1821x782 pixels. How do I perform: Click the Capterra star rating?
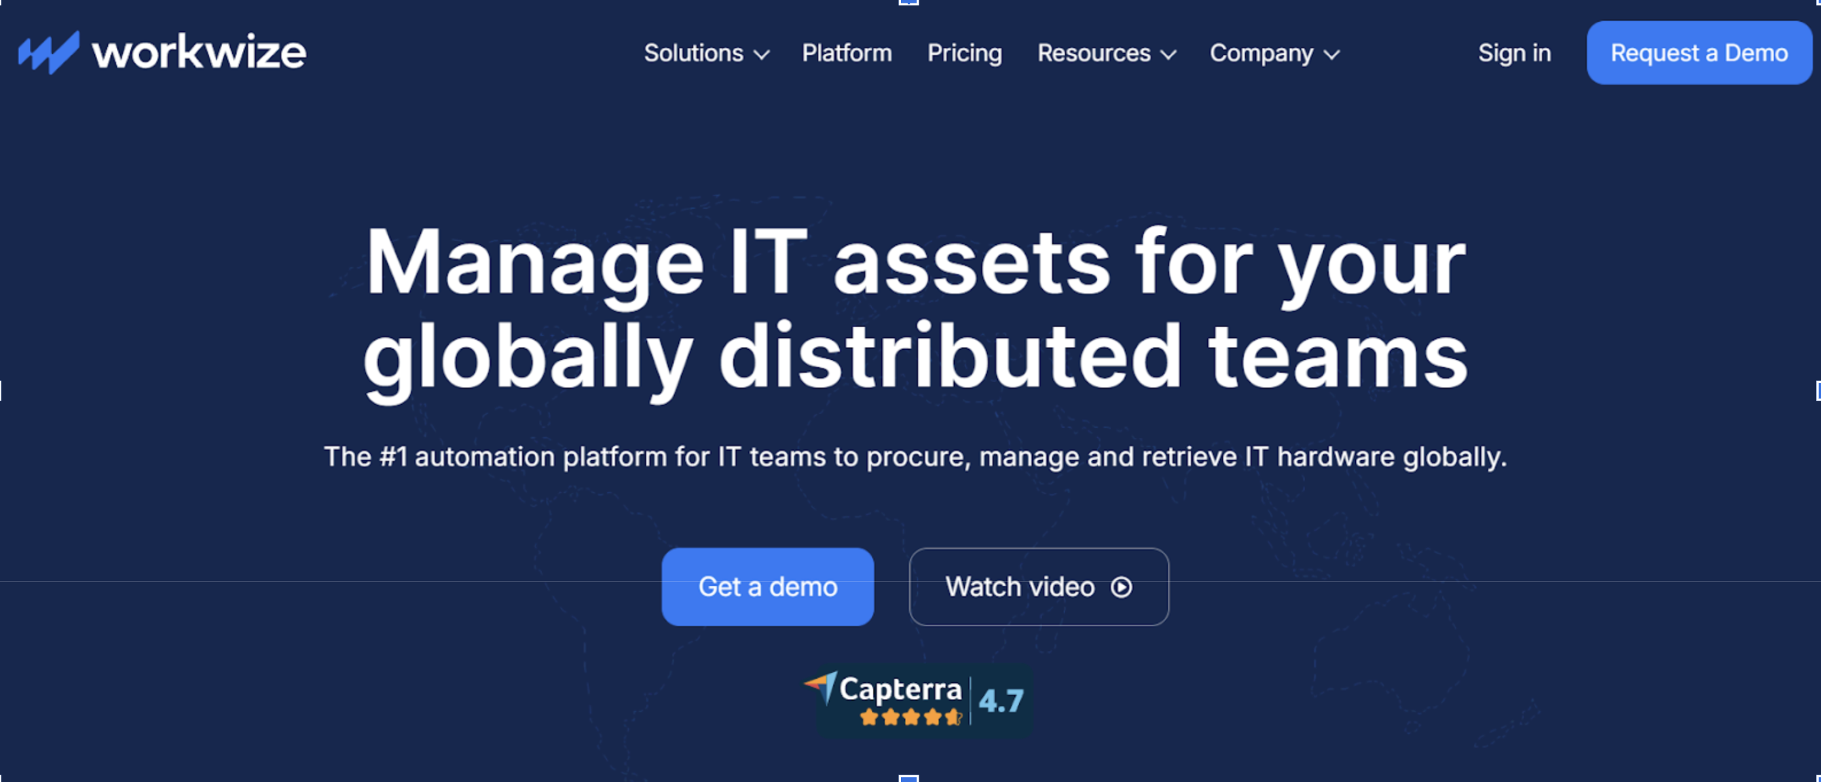[910, 716]
